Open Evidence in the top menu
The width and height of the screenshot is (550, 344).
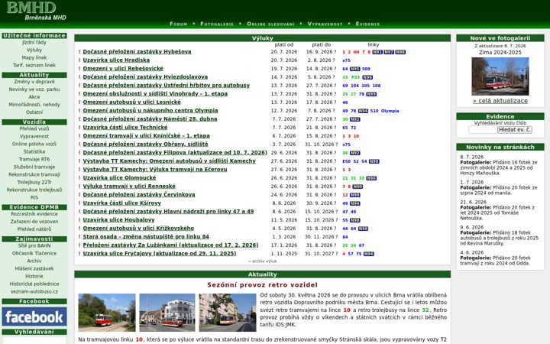(367, 24)
